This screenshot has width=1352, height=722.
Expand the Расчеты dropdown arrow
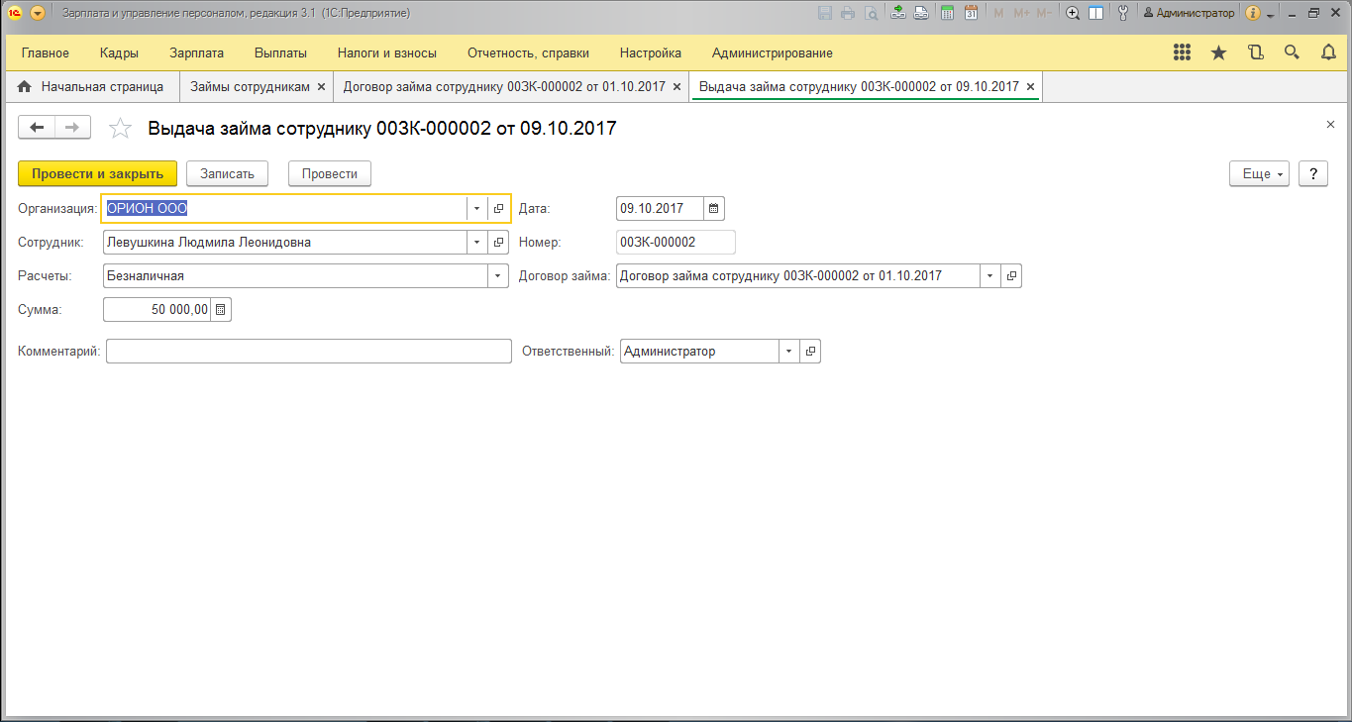[x=498, y=276]
